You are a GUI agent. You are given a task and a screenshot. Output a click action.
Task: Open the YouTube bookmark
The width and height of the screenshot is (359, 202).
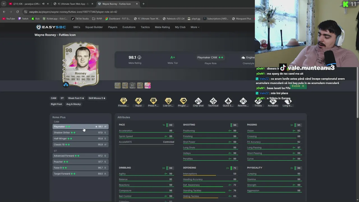point(8,19)
